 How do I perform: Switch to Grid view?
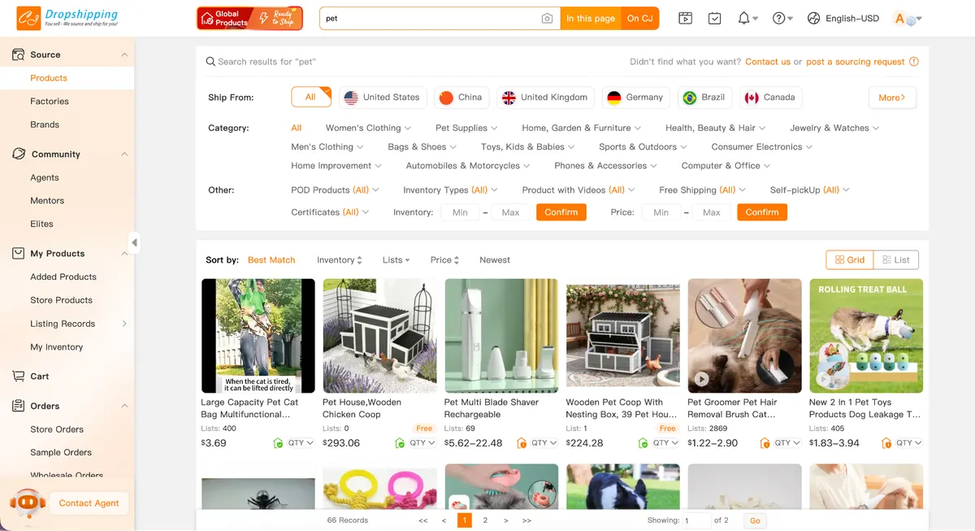tap(849, 259)
